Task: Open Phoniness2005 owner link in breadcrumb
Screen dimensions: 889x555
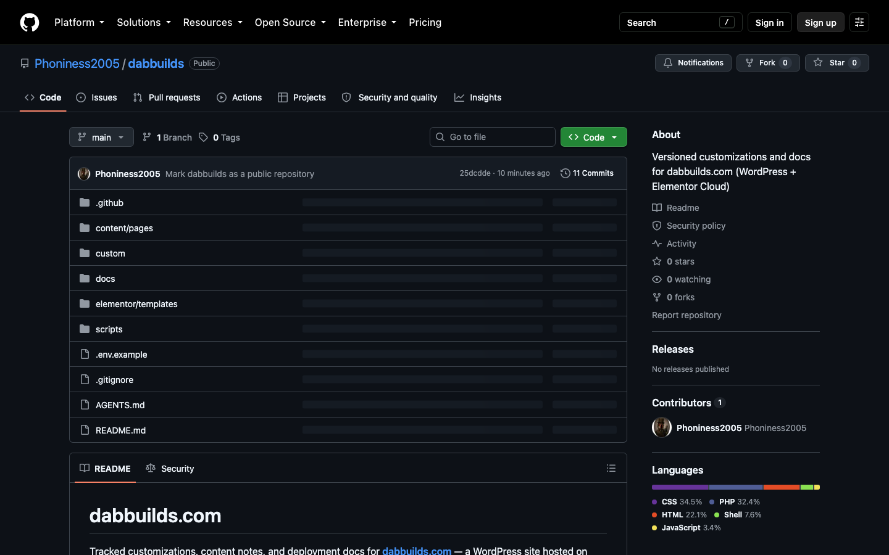Action: pyautogui.click(x=77, y=64)
